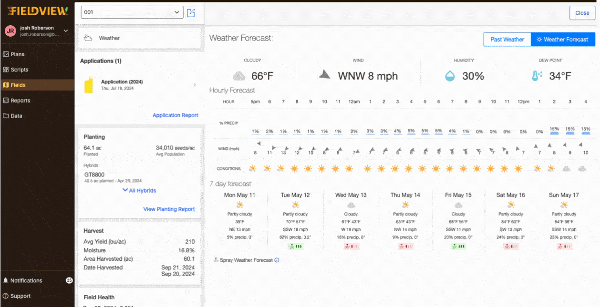Expand the josh Roberson account menu

(66, 31)
